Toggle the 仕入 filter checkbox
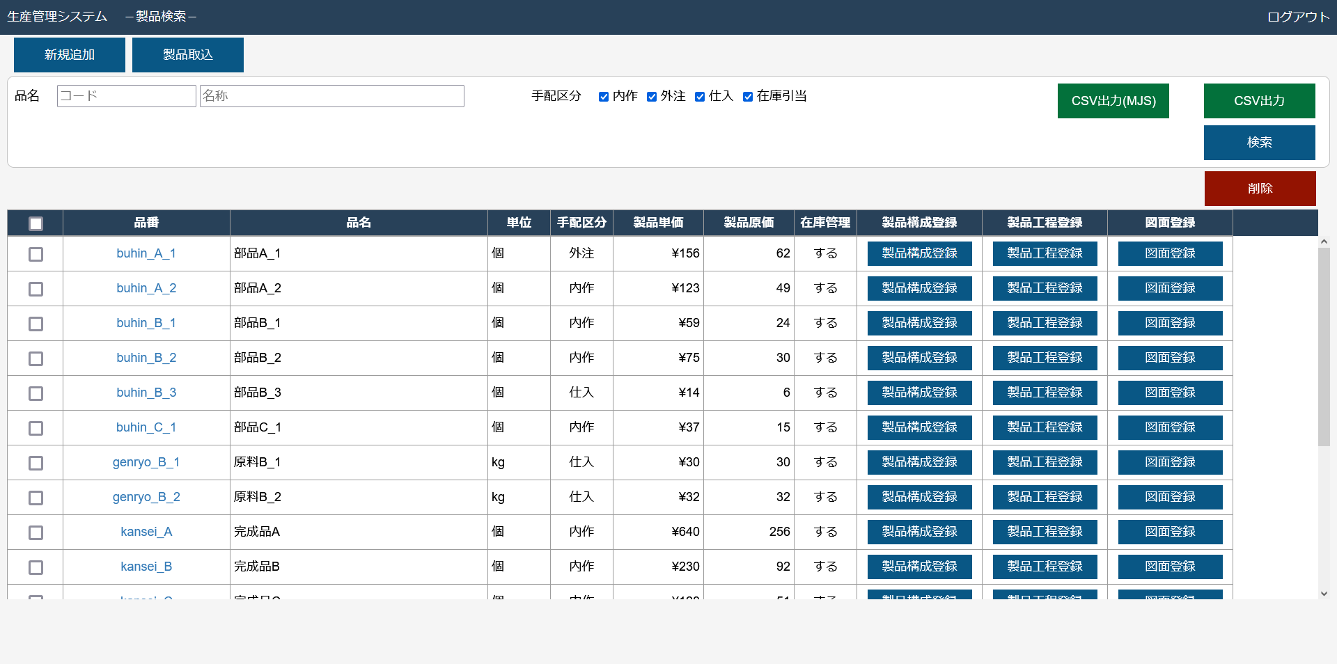 700,97
